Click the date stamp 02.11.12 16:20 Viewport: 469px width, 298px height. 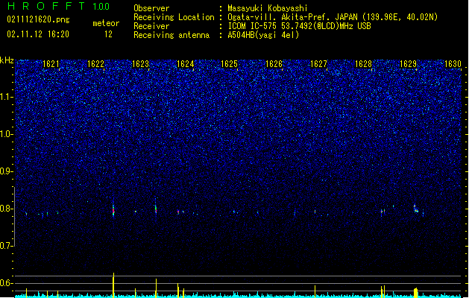[x=38, y=34]
